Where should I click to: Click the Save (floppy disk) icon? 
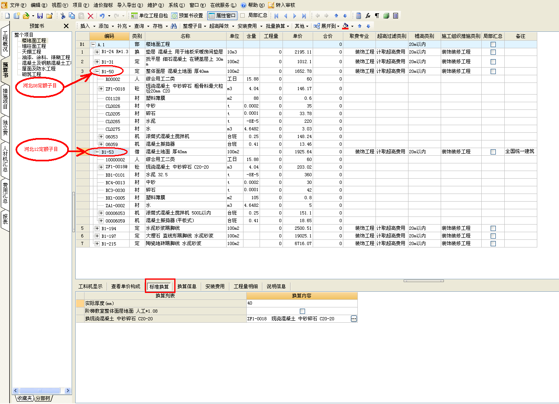(x=40, y=16)
